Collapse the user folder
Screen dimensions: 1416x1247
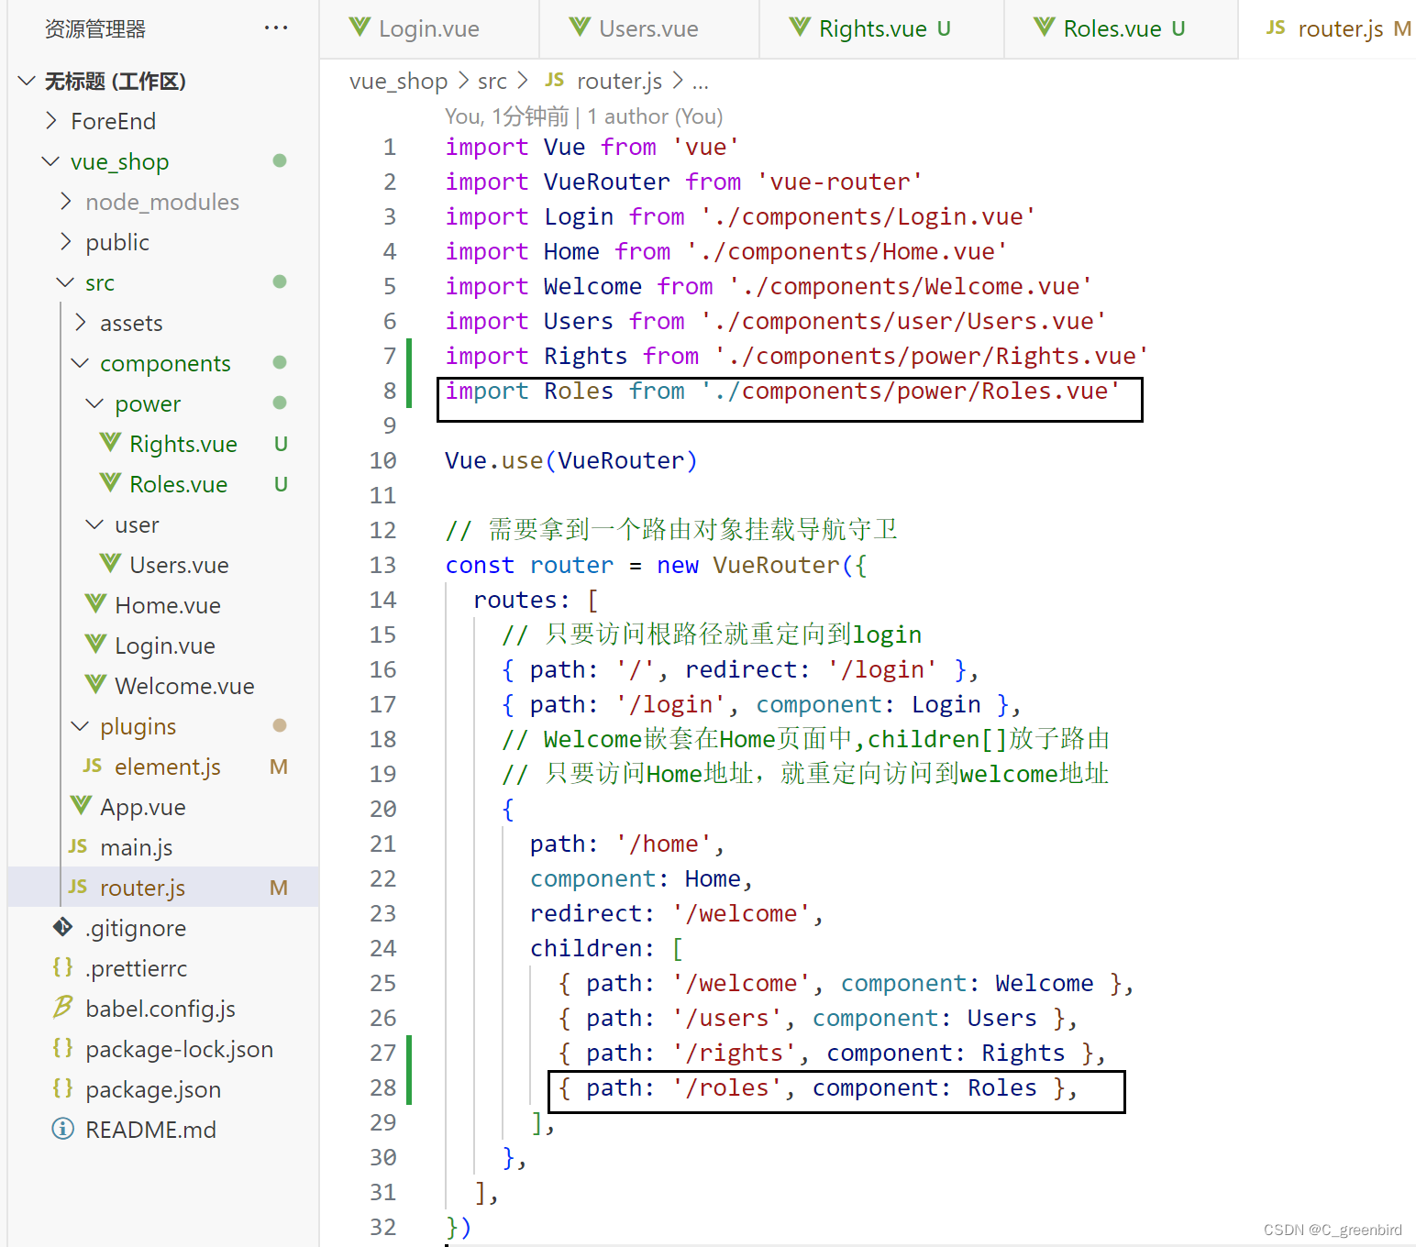(x=94, y=524)
